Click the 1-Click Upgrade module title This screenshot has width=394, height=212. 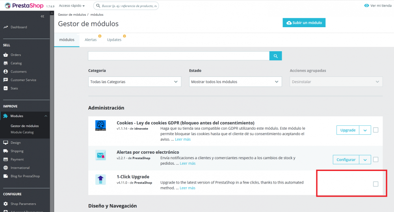(x=133, y=177)
